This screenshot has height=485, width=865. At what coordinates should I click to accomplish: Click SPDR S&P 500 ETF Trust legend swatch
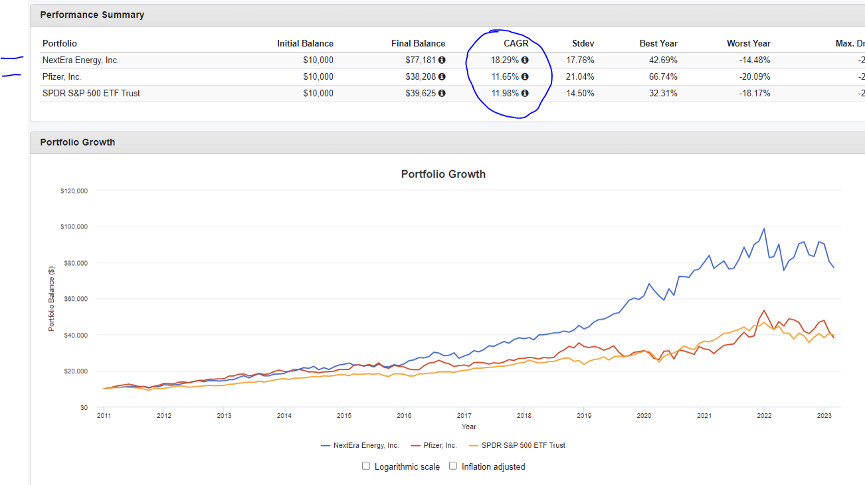474,445
